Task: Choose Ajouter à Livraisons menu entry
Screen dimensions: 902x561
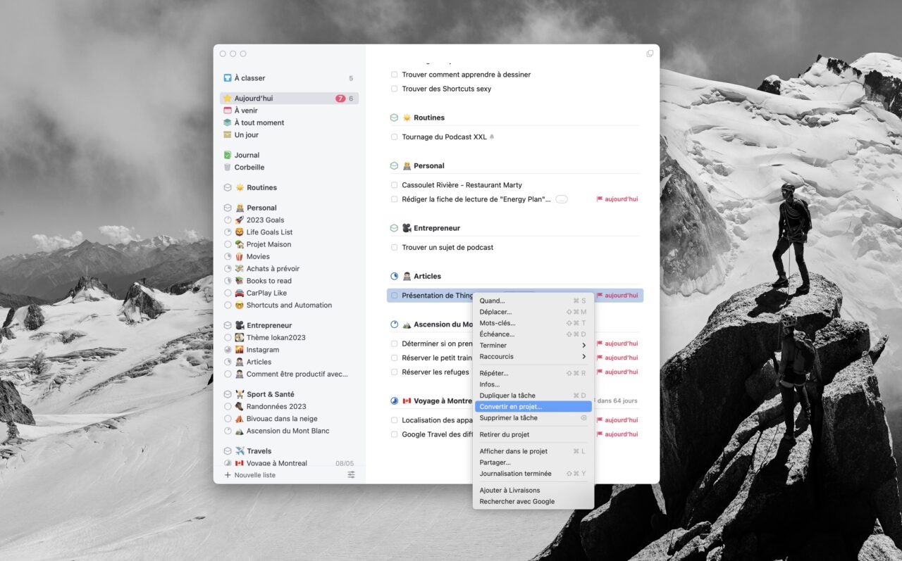Action: [x=533, y=491]
